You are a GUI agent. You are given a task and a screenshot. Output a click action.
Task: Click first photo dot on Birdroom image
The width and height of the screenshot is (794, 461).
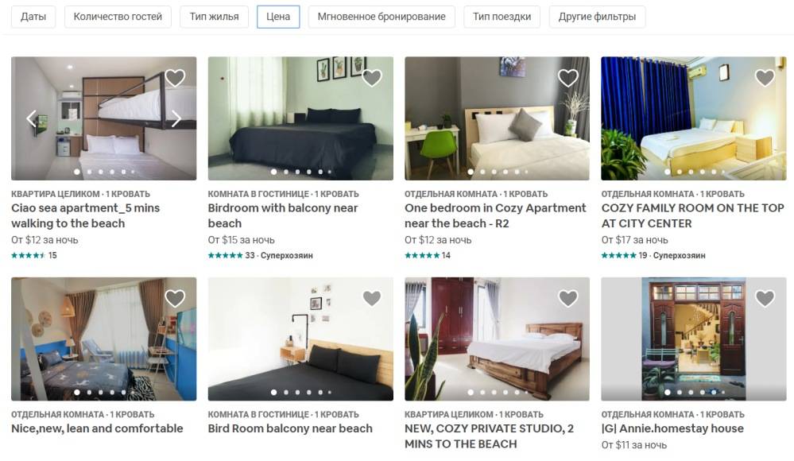click(274, 172)
